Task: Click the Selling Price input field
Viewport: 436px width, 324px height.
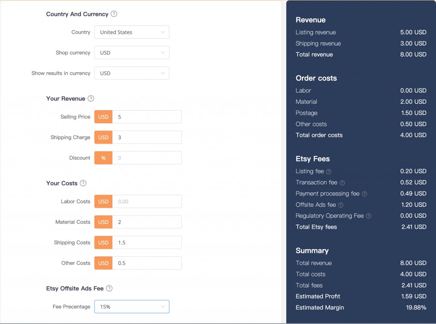Action: click(x=146, y=117)
